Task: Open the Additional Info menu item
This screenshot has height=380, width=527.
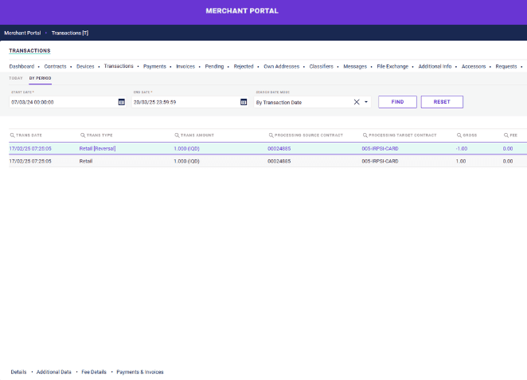Action: (435, 66)
